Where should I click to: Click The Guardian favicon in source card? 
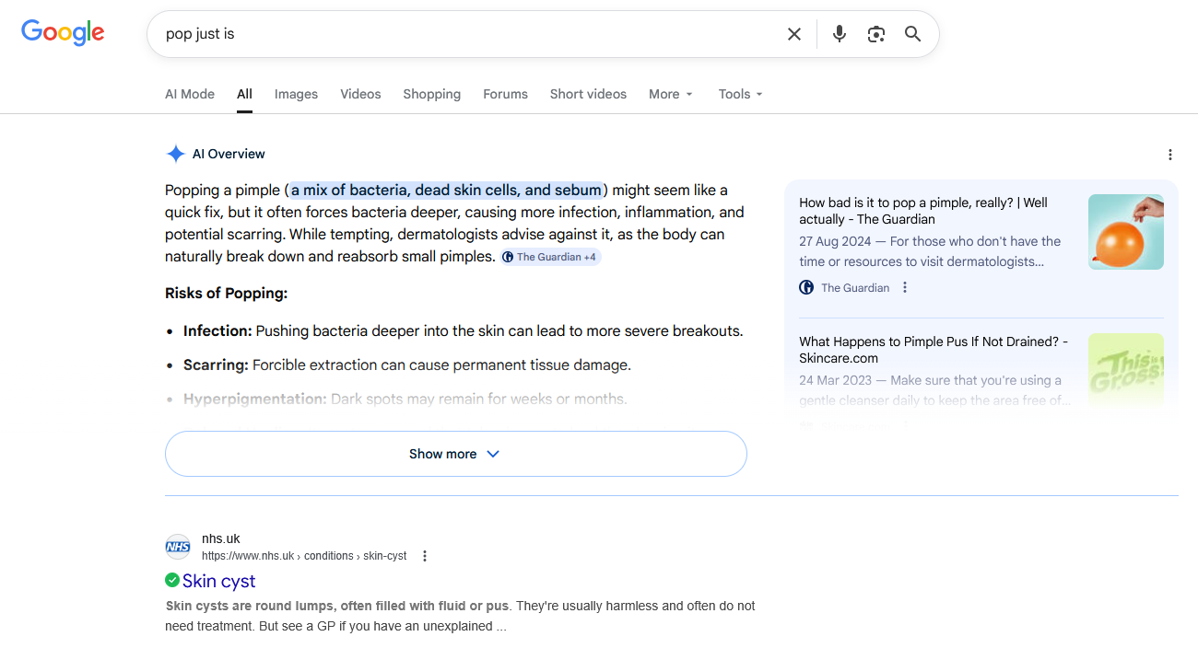pos(806,287)
